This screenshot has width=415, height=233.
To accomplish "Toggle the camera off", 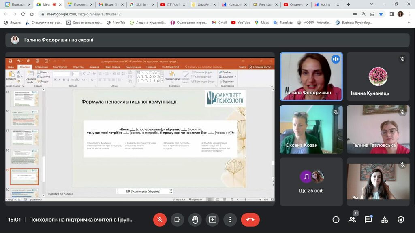I will [177, 220].
